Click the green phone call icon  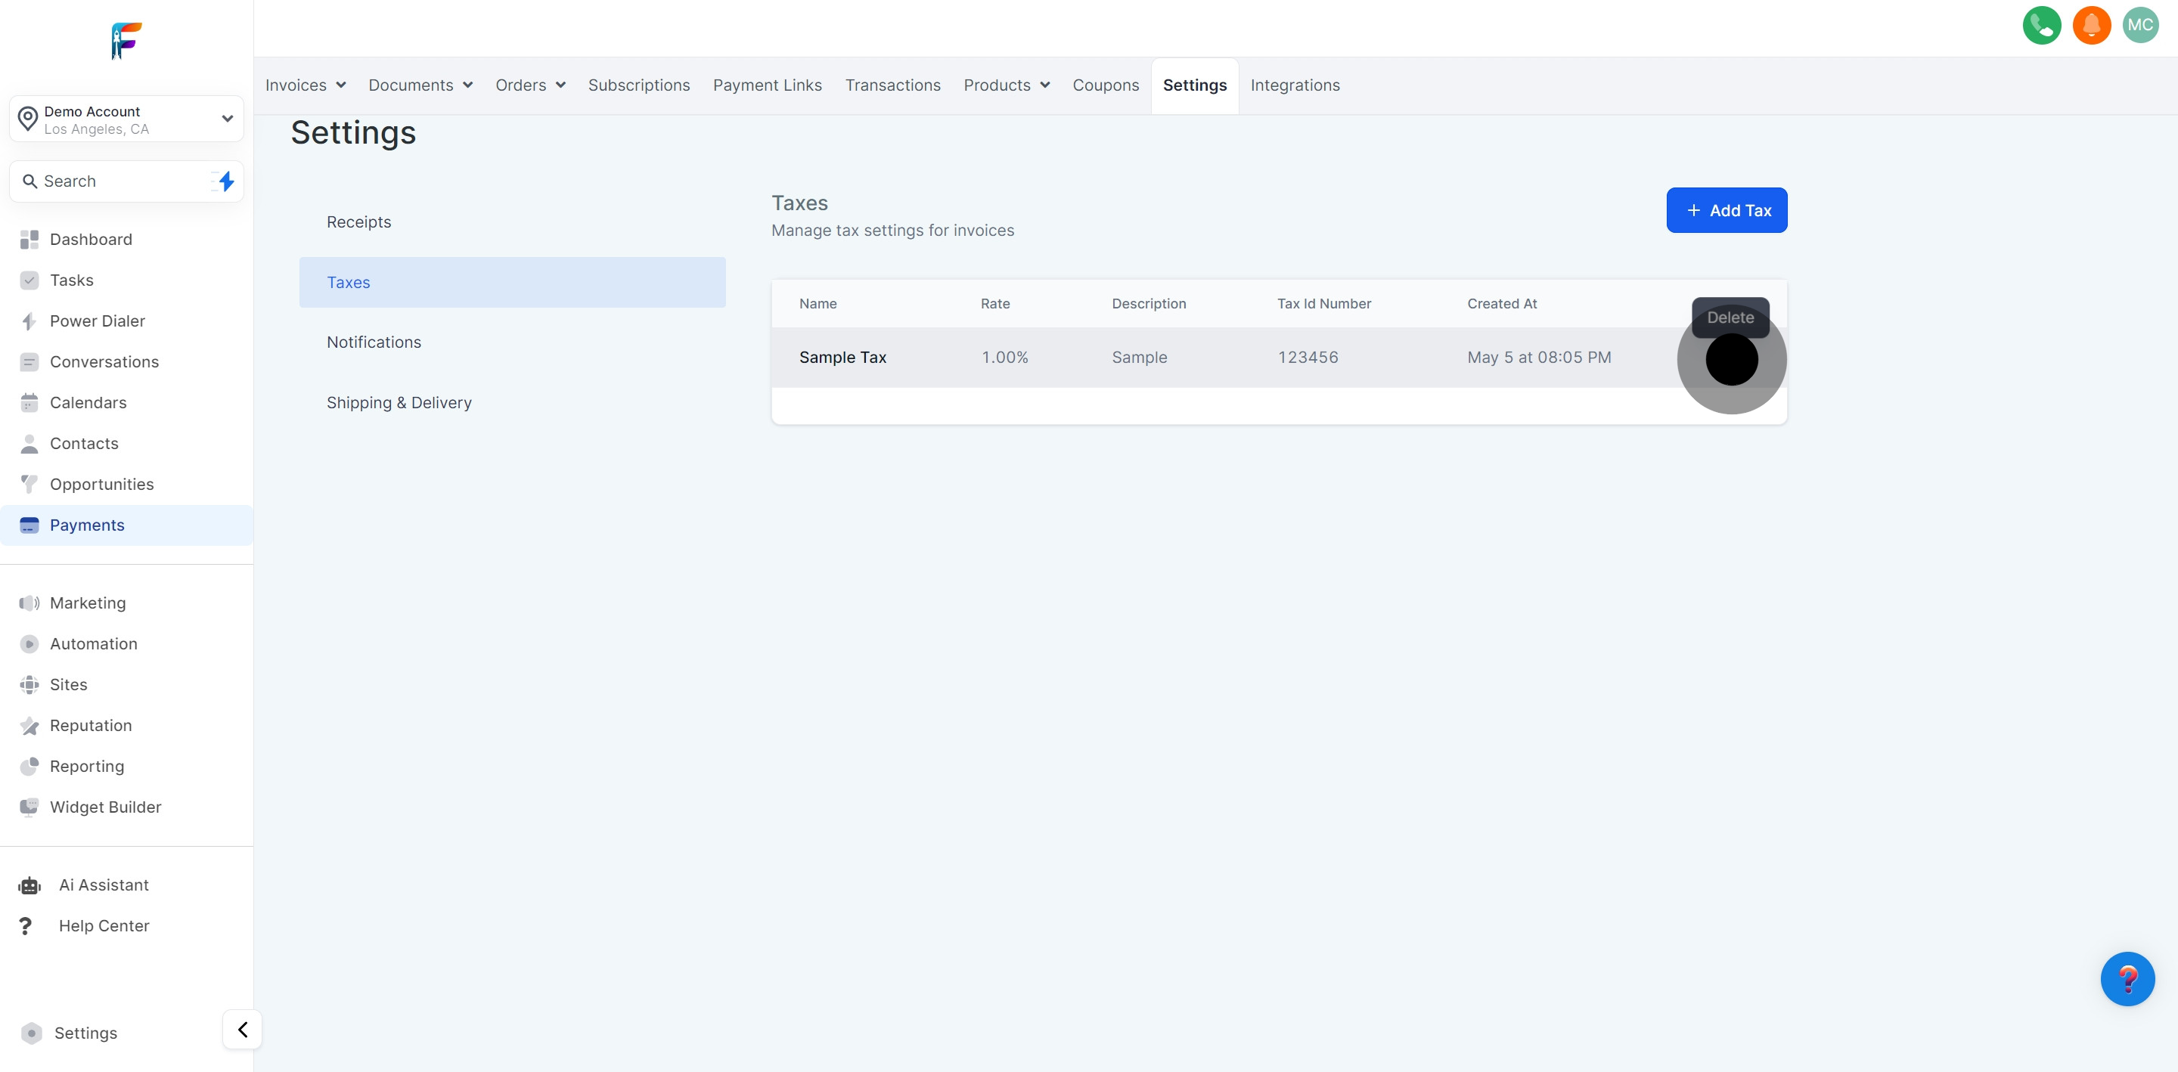[2041, 26]
